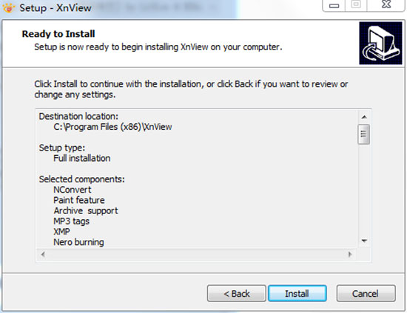407x313 pixels.
Task: Click the horizontal scrollbar track of the summary box
Action: point(197,255)
